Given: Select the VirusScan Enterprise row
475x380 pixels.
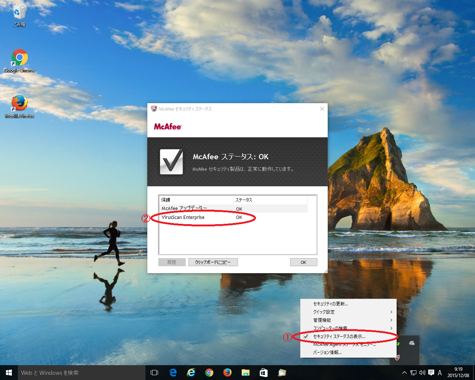Looking at the screenshot, I should point(183,217).
